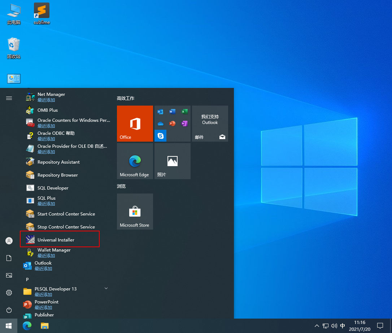
Task: Open File Explorer from the taskbar
Action: tap(44, 326)
